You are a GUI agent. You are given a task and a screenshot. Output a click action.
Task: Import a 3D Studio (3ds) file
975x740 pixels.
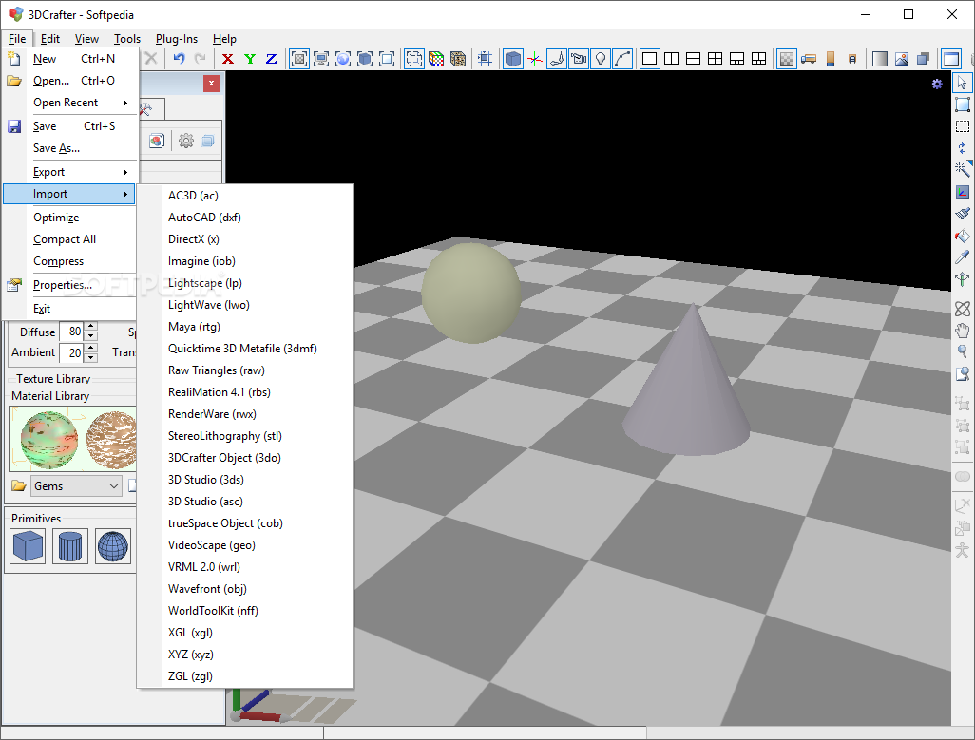tap(245, 479)
